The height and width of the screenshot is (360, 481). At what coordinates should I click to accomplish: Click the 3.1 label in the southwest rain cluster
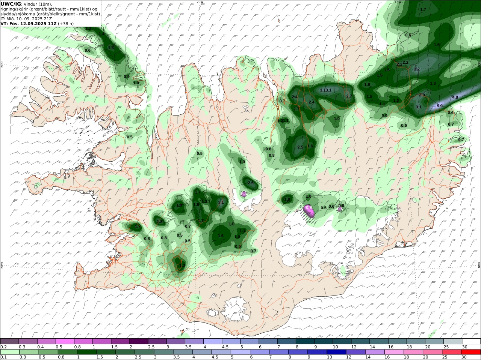coord(221,202)
